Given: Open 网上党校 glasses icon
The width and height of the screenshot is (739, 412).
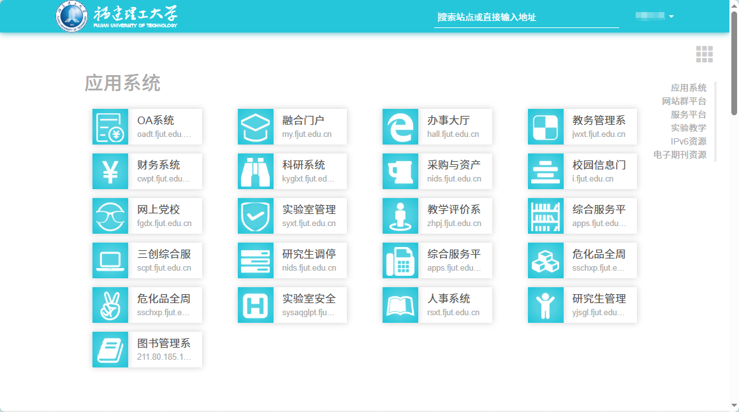Looking at the screenshot, I should 110,216.
